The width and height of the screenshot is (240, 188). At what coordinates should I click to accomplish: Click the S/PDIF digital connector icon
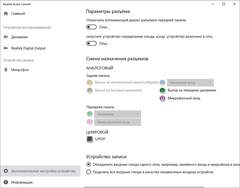point(89,139)
